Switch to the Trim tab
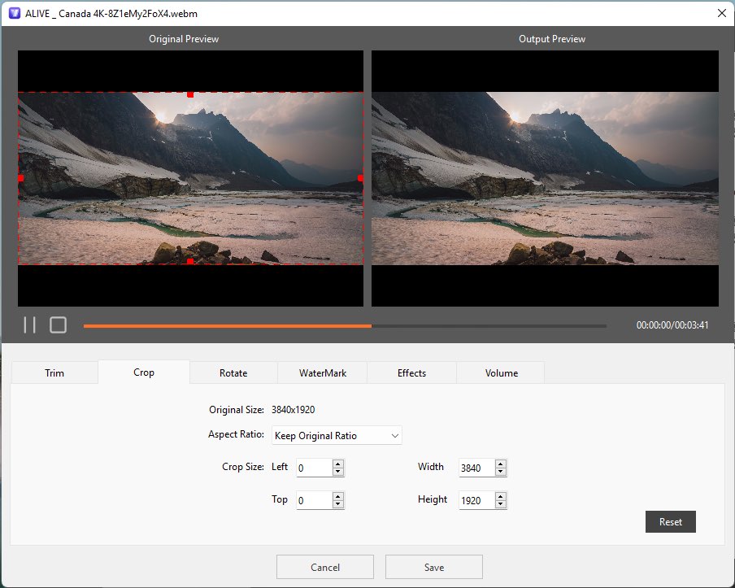 point(54,372)
